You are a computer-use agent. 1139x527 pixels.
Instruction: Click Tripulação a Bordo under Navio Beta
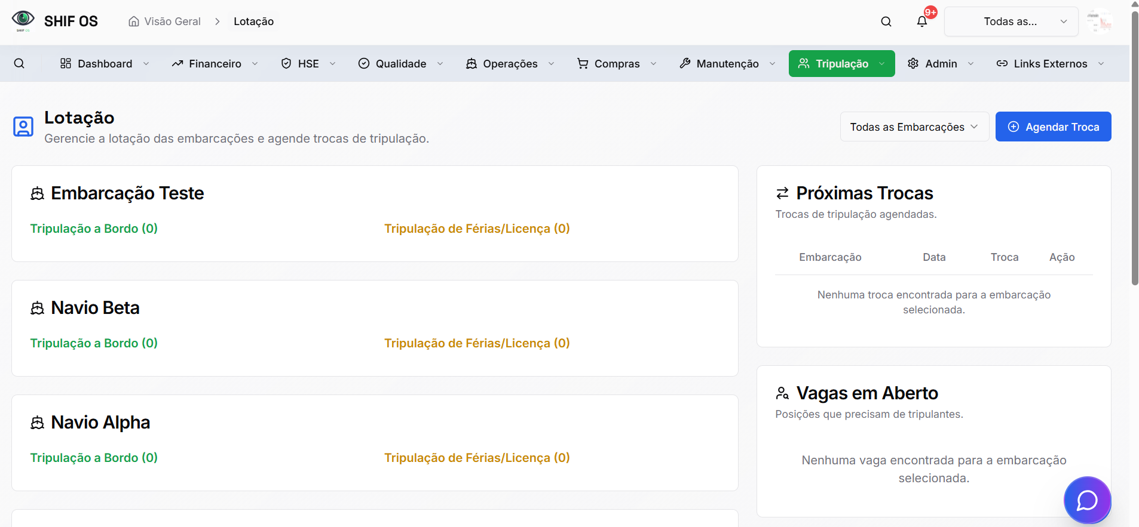click(x=94, y=343)
